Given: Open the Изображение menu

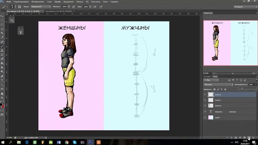Looking at the screenshot, I should point(37,2).
